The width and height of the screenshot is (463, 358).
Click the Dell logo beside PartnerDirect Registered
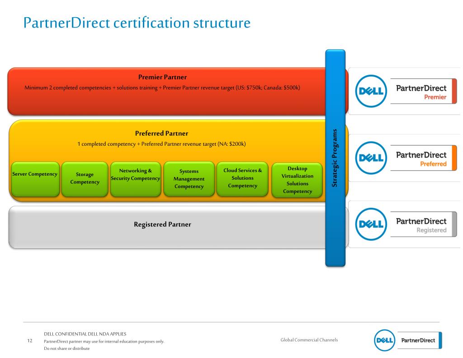[x=371, y=224]
